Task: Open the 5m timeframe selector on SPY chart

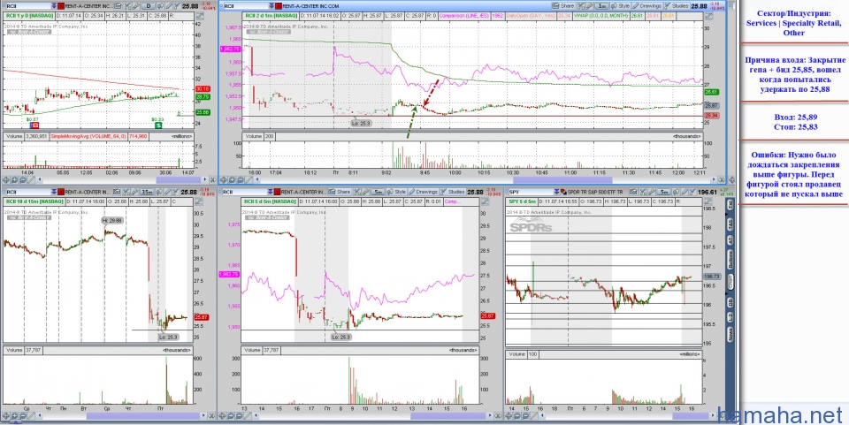Action: (664, 192)
